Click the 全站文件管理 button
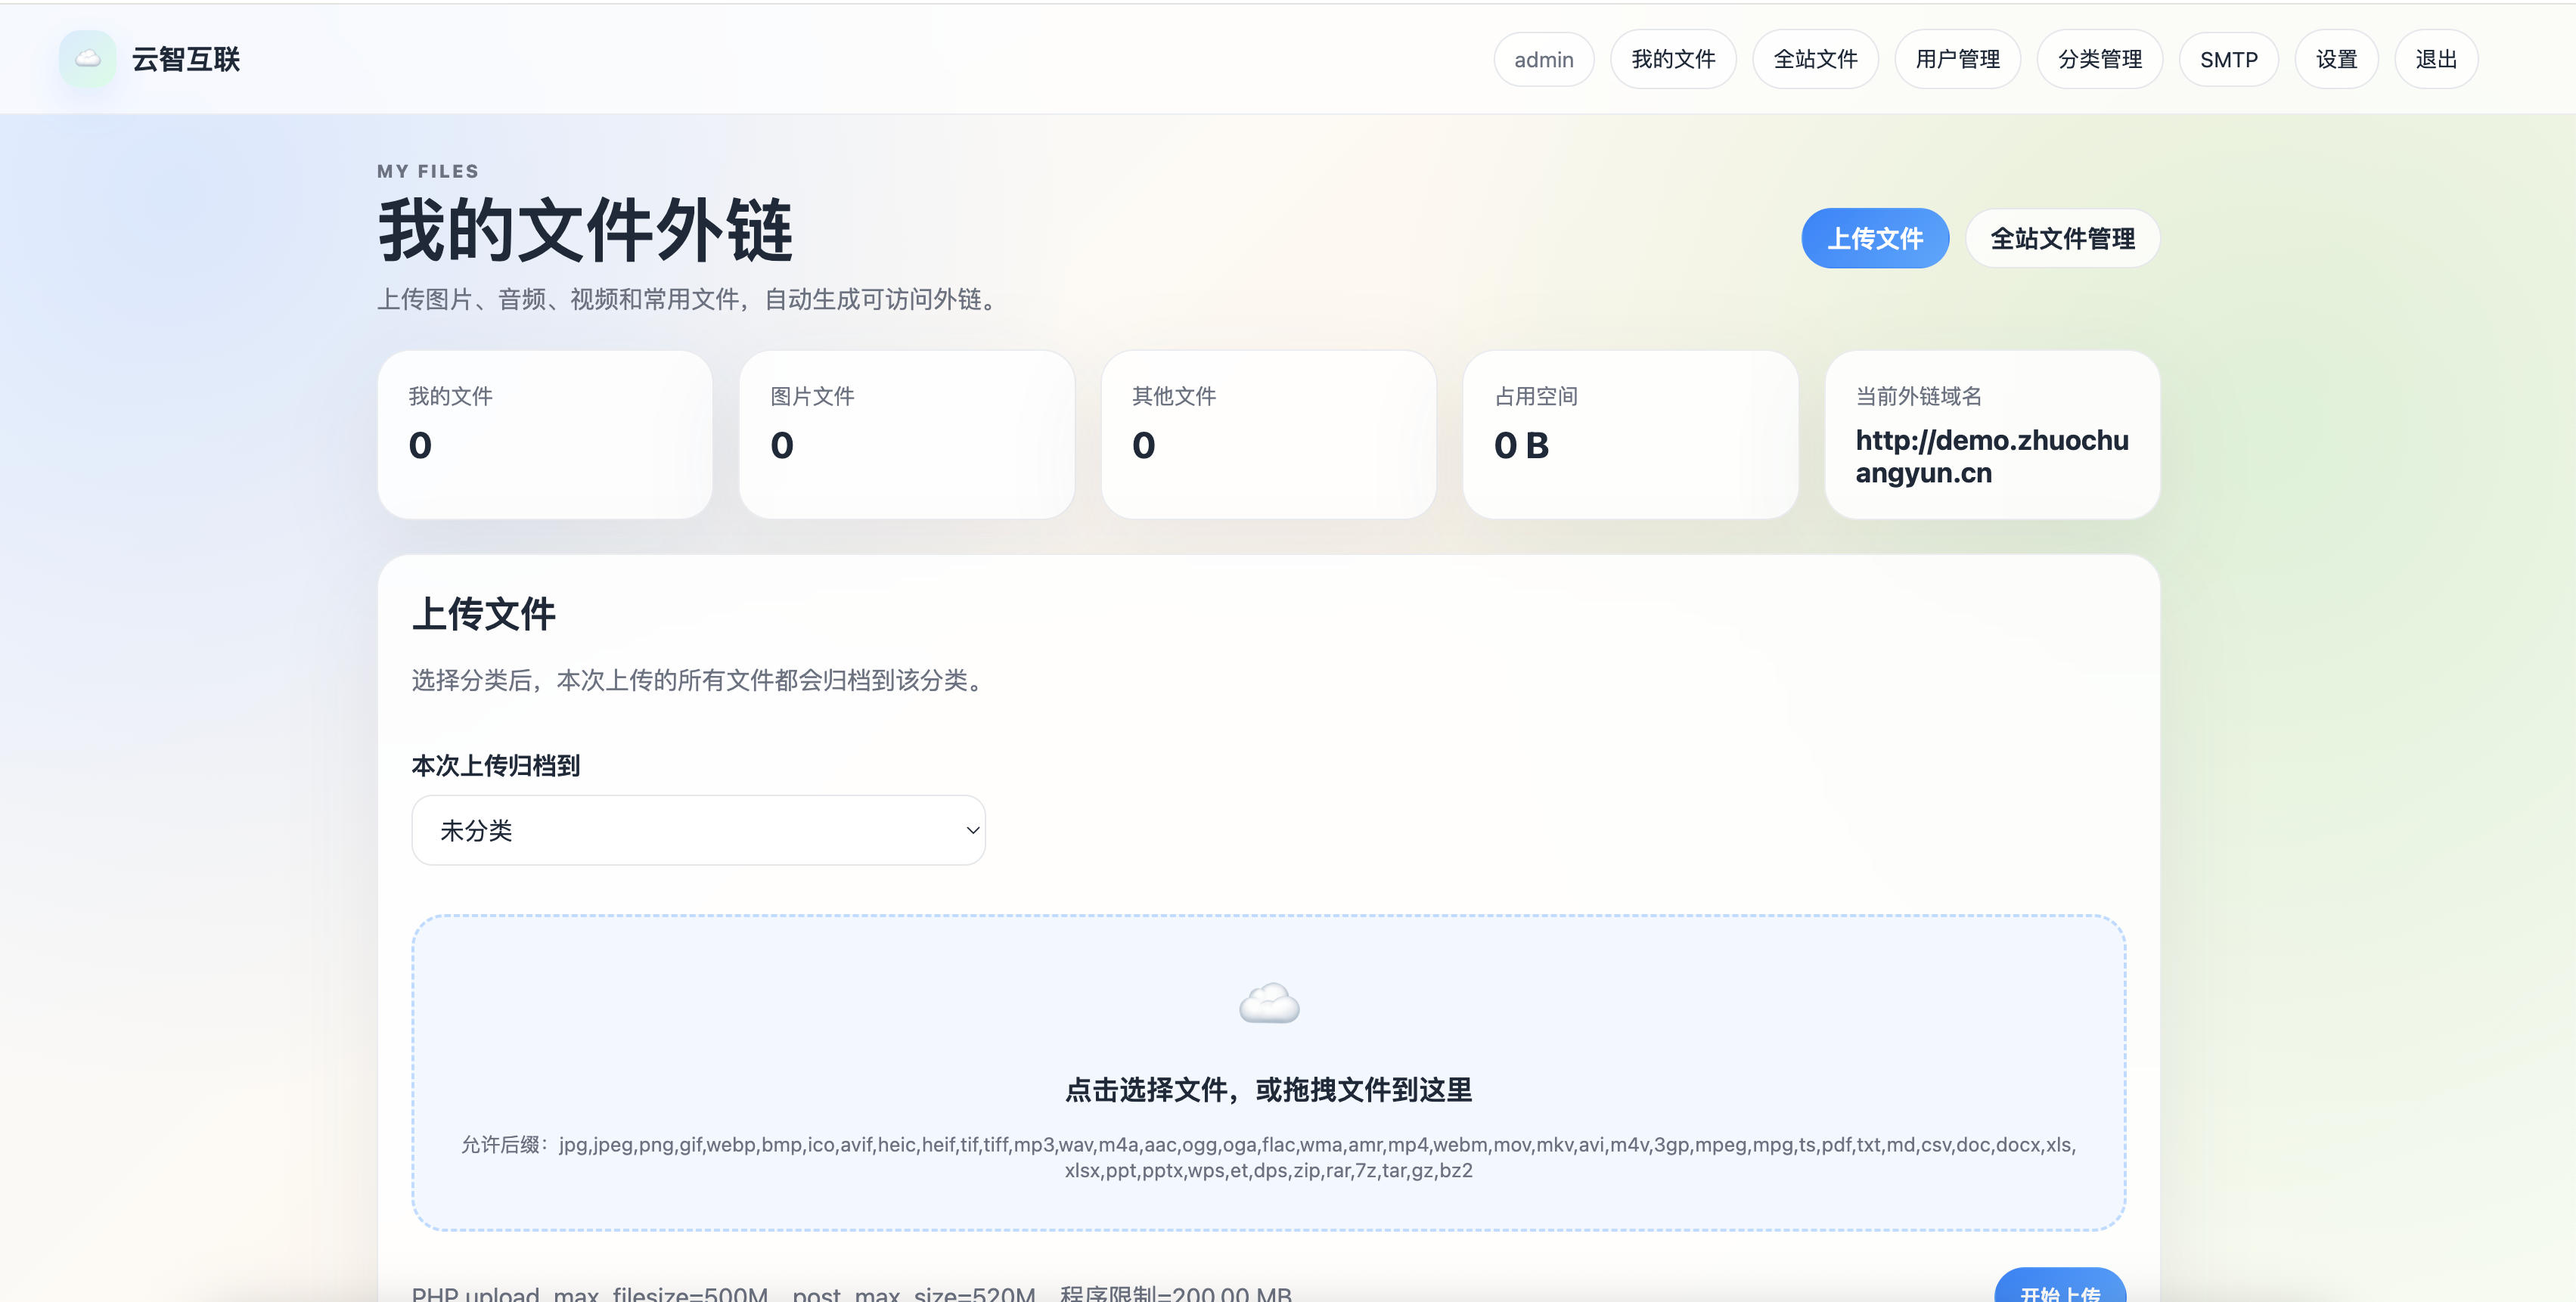Viewport: 2576px width, 1302px height. [2062, 238]
